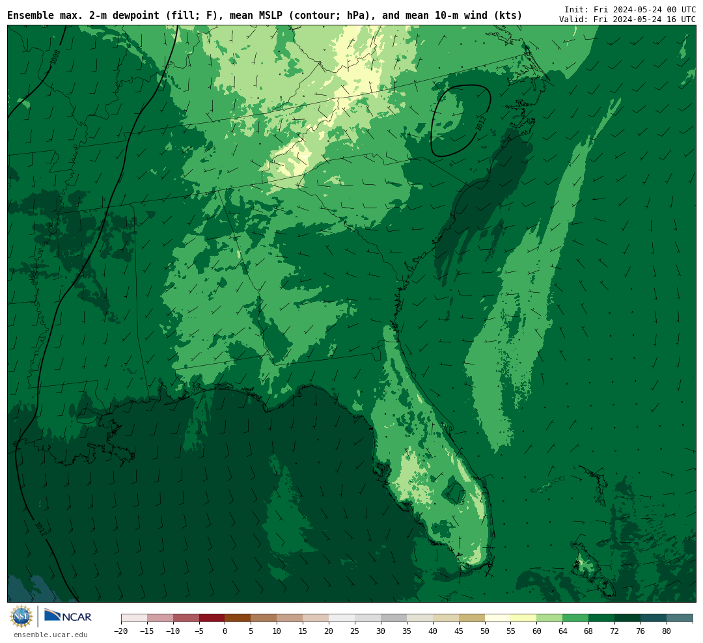Select the swatch between 20 and 25
This screenshot has width=703, height=643.
[342, 618]
